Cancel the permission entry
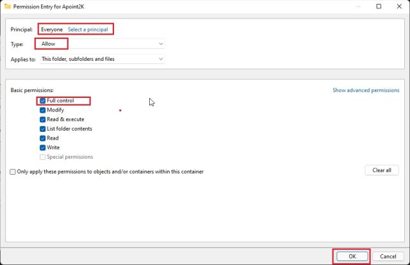 click(x=388, y=257)
